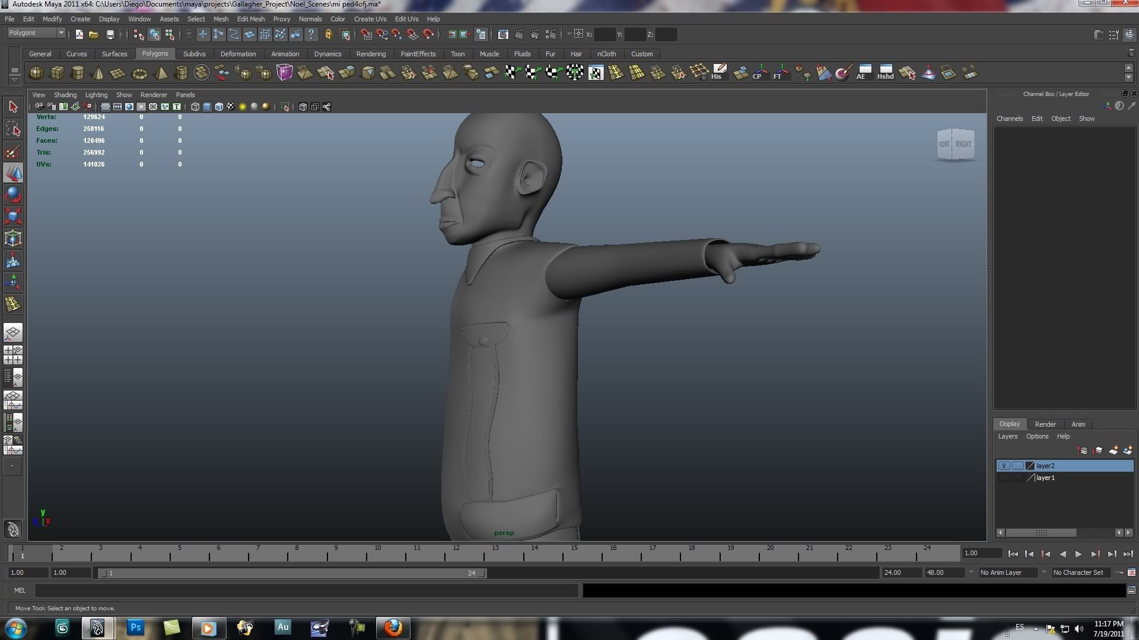Switch to four-view panel layout
This screenshot has height=640, width=1139.
click(x=12, y=354)
